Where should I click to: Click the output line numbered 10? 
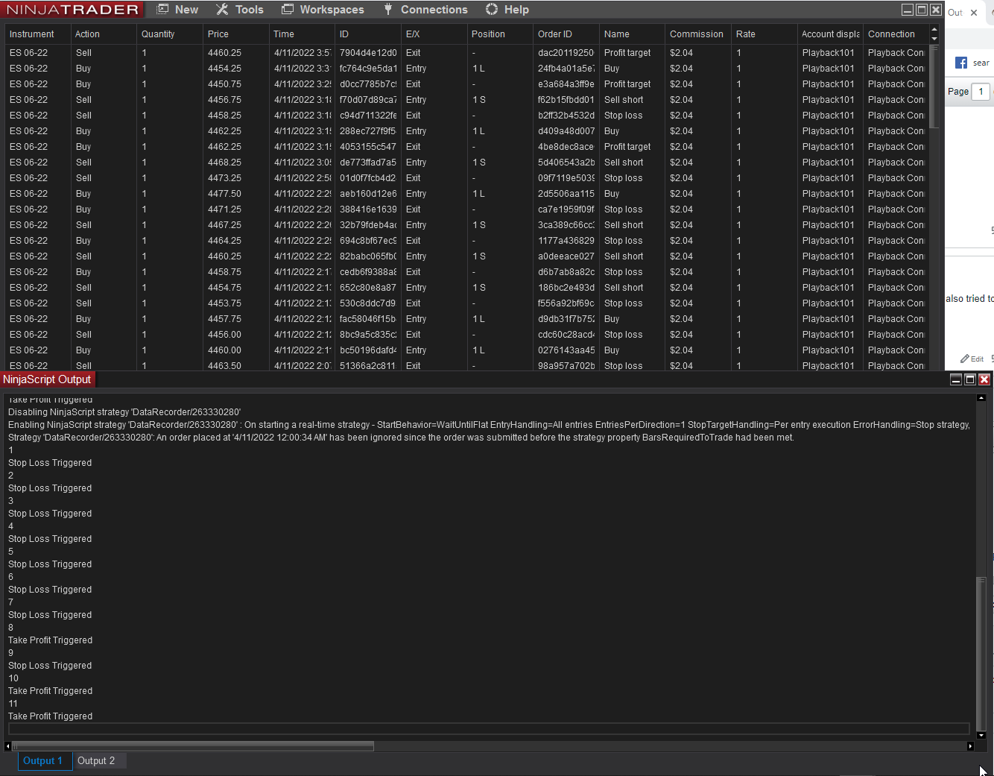13,678
